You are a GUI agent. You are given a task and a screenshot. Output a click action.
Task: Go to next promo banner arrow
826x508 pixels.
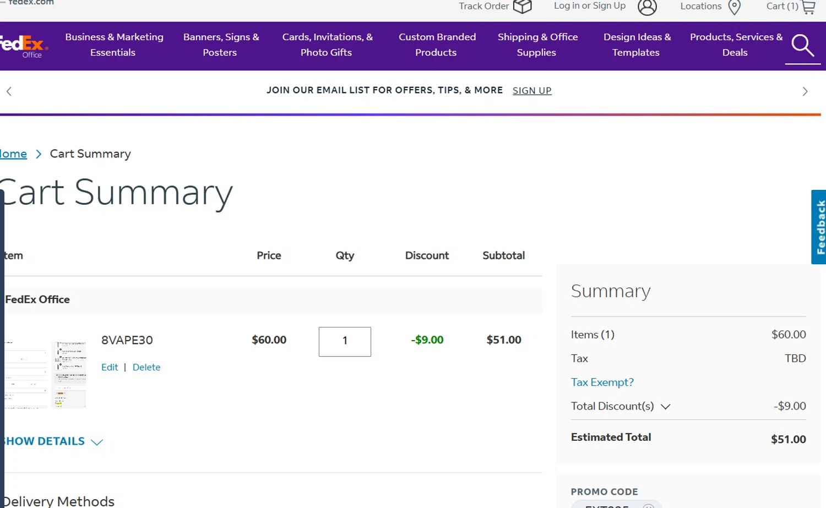click(x=805, y=91)
